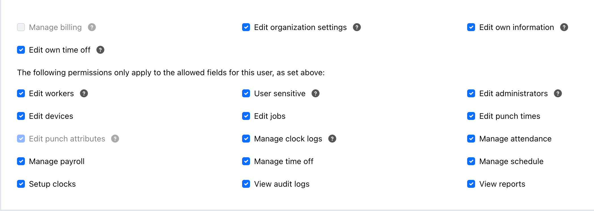Show help for User sensitive

coord(315,93)
